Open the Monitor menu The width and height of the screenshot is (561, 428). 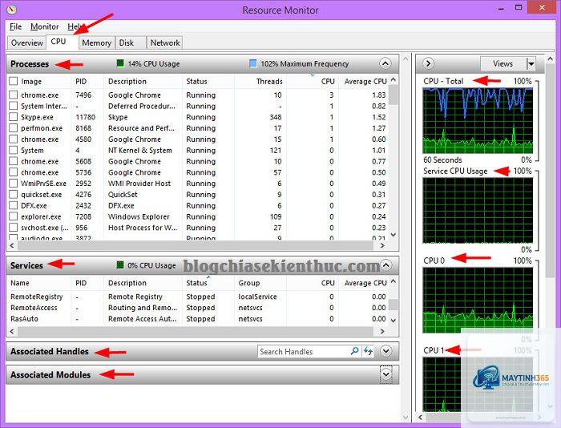[44, 26]
